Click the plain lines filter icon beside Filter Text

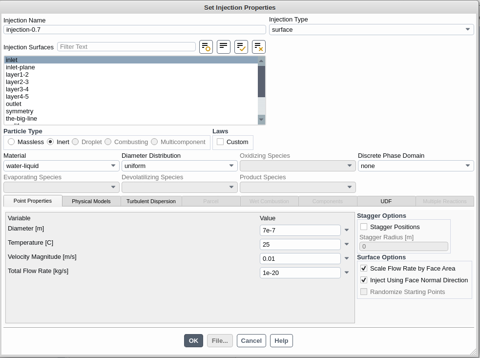223,47
